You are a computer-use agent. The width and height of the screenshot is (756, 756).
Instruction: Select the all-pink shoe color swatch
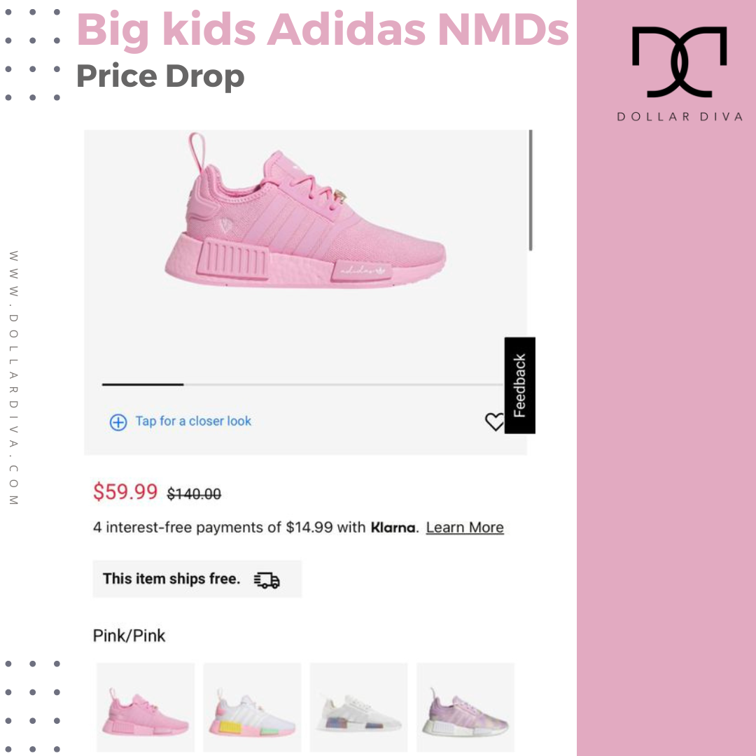[x=146, y=706]
